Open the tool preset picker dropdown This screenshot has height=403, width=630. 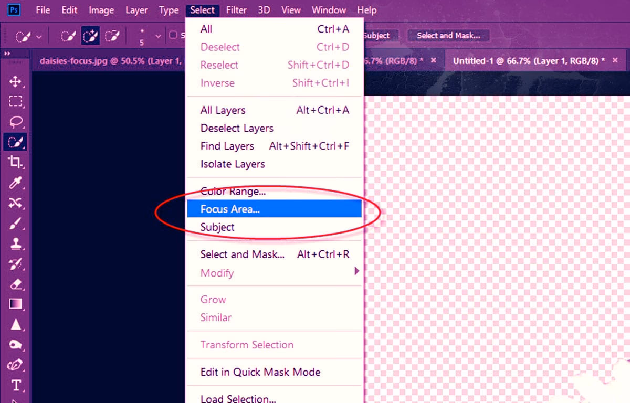pyautogui.click(x=39, y=37)
